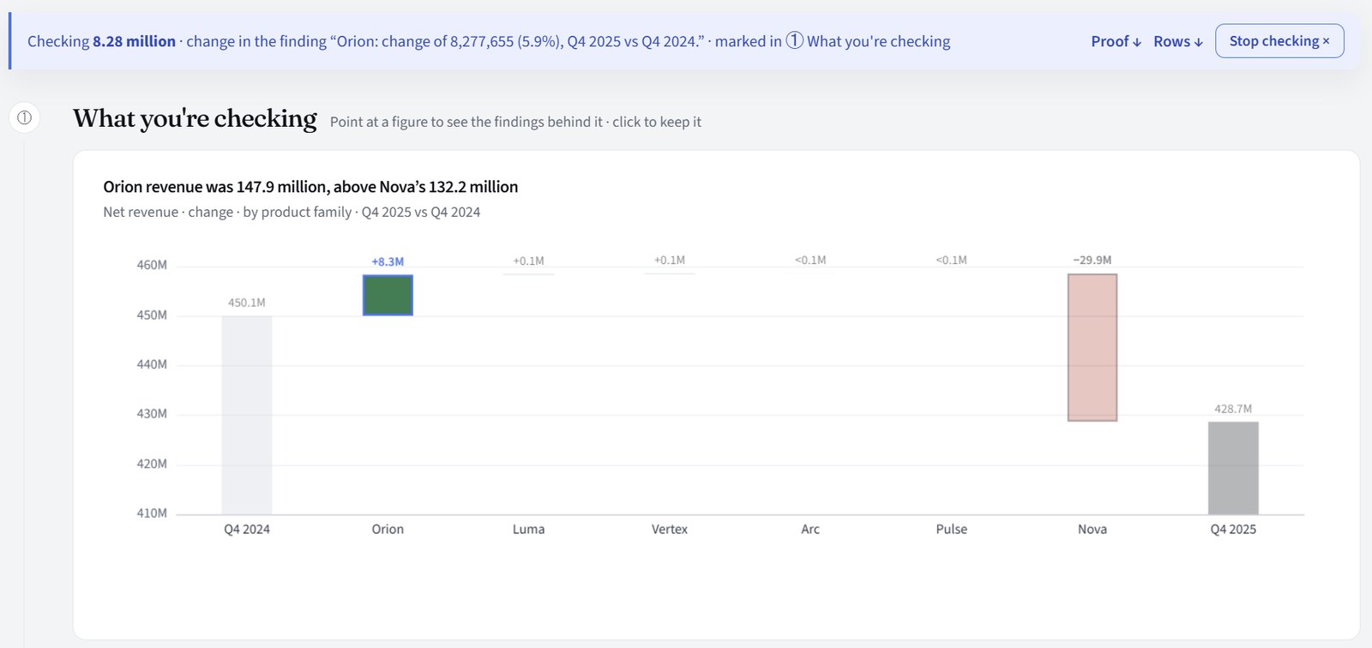
Task: Click the Luma axis category label
Action: (528, 529)
